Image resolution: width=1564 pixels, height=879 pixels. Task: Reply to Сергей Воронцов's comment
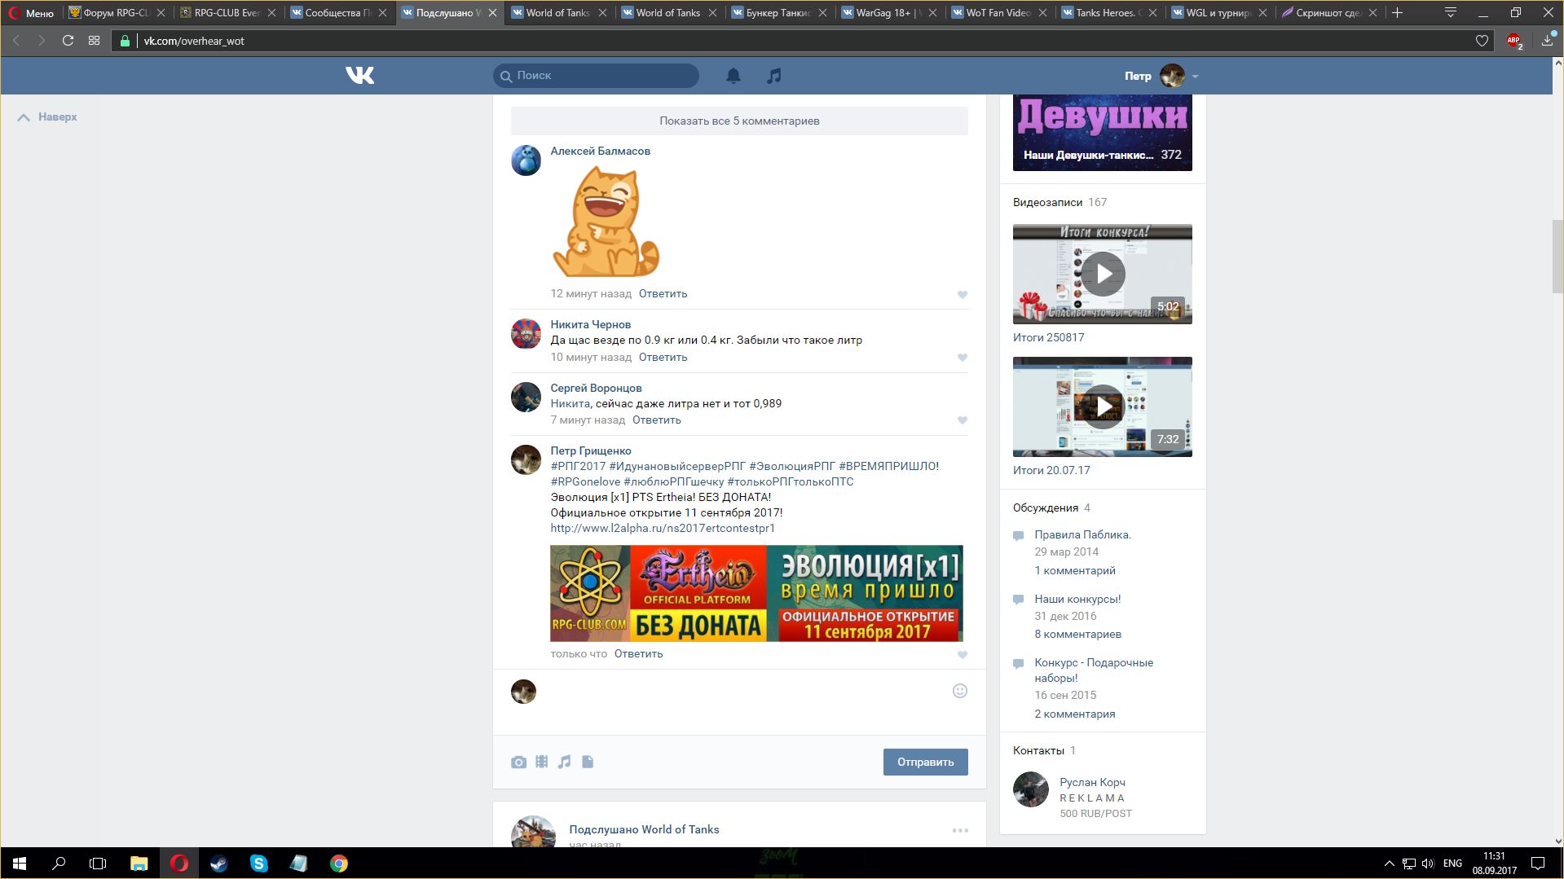coord(656,420)
